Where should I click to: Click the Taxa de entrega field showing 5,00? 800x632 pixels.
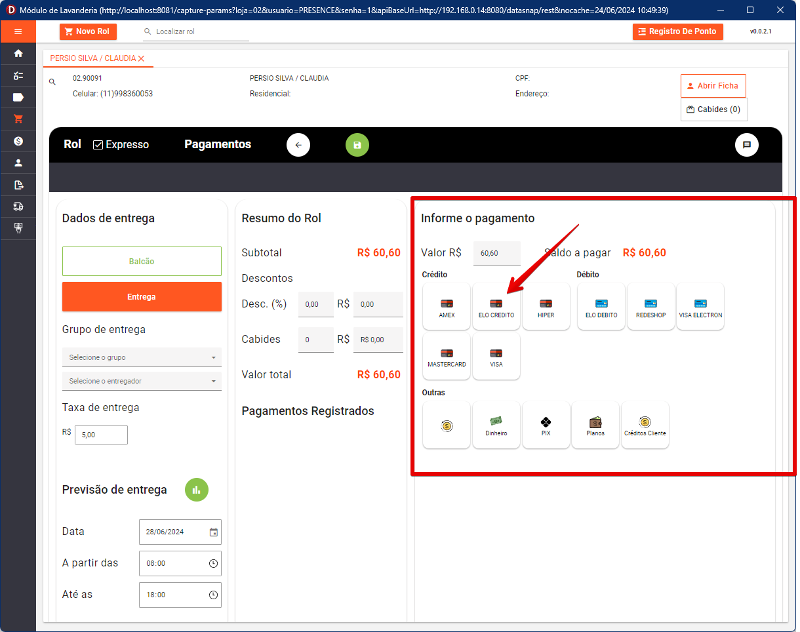tap(101, 435)
